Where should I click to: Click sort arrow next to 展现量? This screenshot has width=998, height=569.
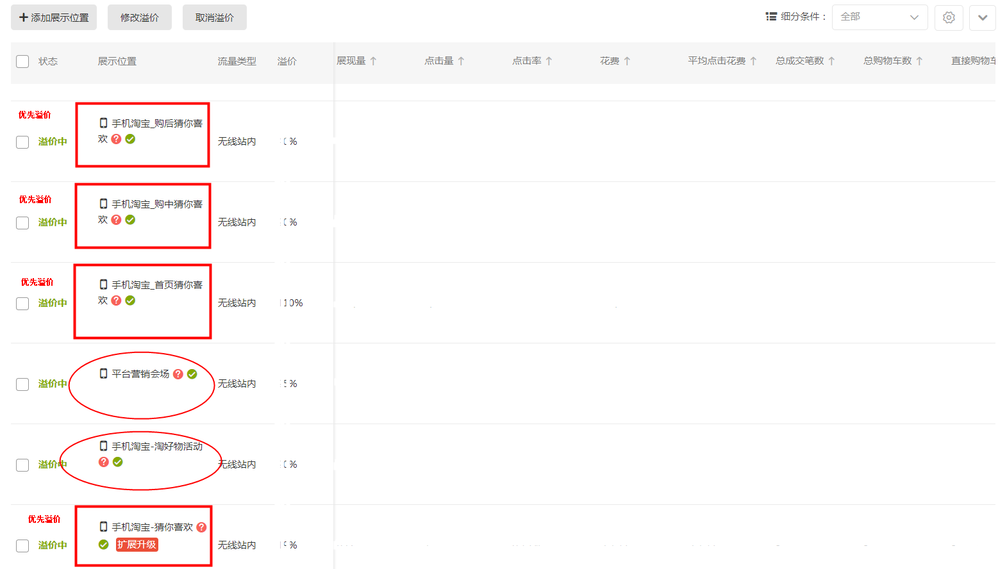click(373, 61)
